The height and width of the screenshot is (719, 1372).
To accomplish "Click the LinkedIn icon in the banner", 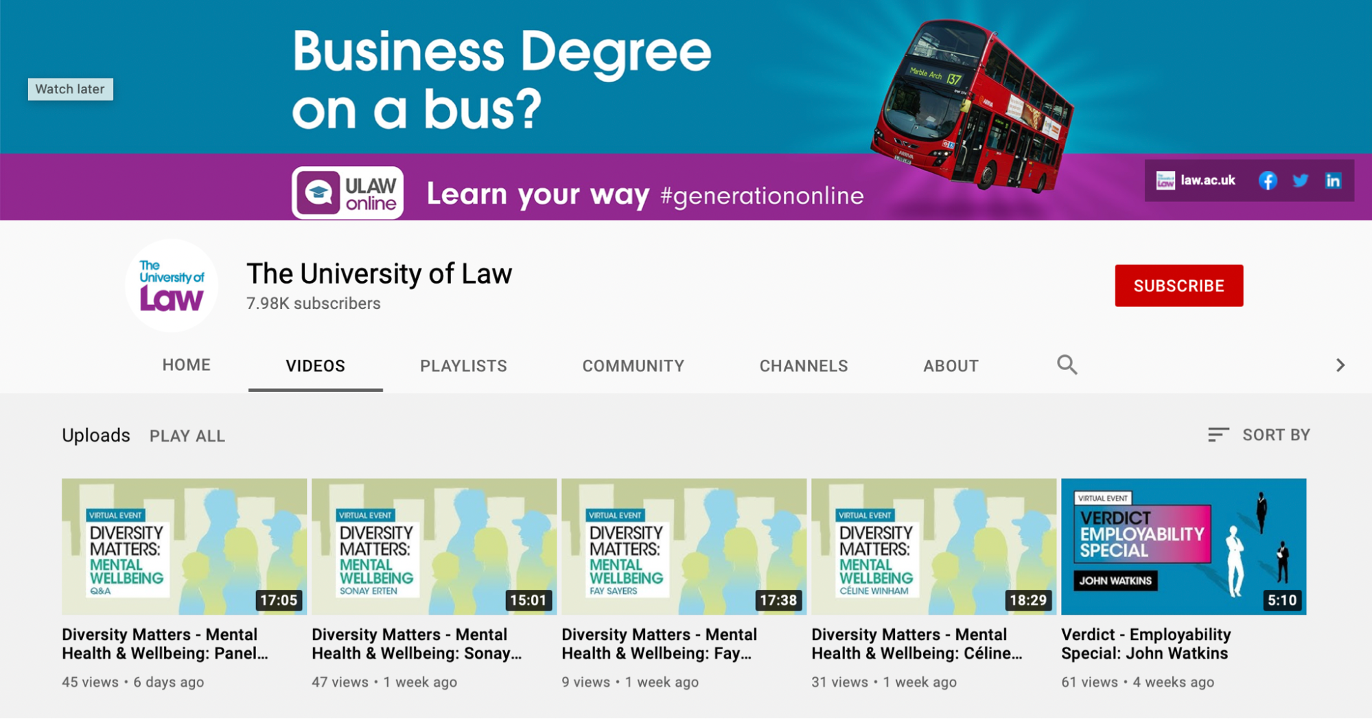I will [x=1333, y=181].
